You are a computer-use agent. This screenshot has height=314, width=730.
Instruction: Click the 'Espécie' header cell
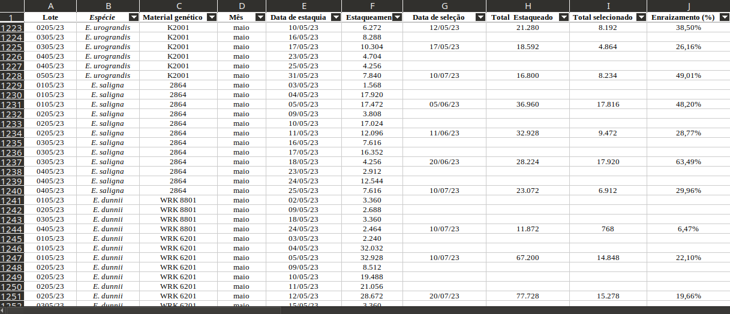pyautogui.click(x=108, y=17)
